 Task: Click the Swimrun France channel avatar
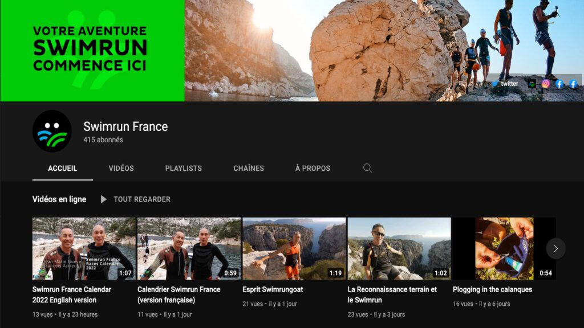pyautogui.click(x=52, y=131)
